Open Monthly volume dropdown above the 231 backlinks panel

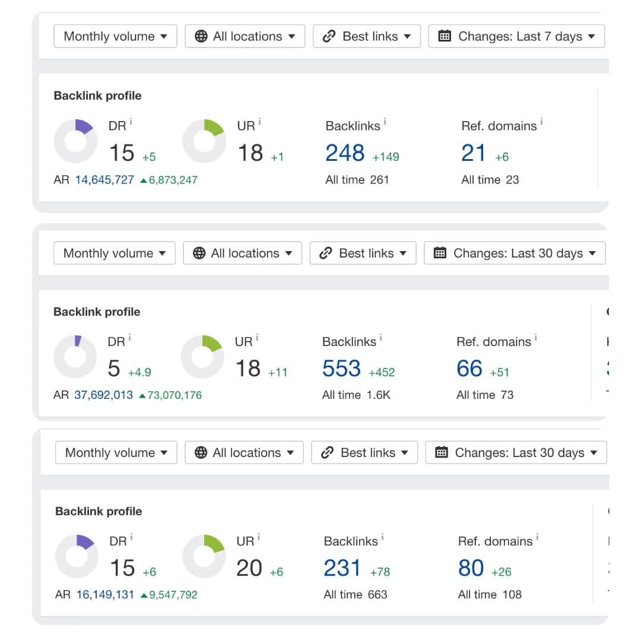[116, 452]
